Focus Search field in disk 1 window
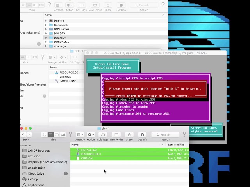 click(x=165, y=135)
